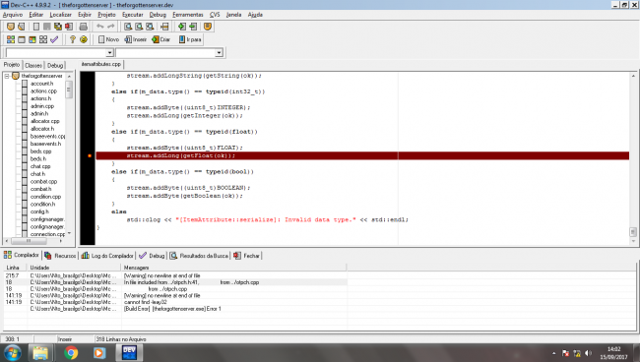640x362 pixels.
Task: Click the Save All toolbar icon
Action: [x=58, y=27]
